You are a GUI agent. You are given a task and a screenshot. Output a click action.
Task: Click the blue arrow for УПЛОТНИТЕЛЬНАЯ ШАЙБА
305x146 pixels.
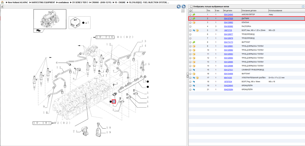point(194,78)
